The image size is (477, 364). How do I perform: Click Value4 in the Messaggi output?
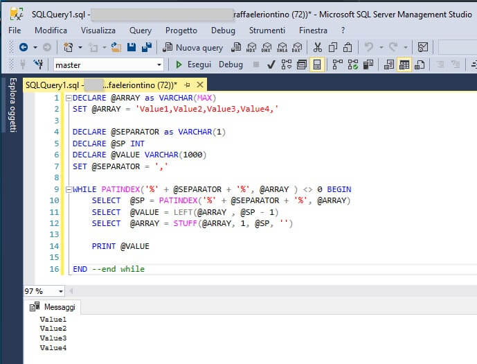pos(53,347)
